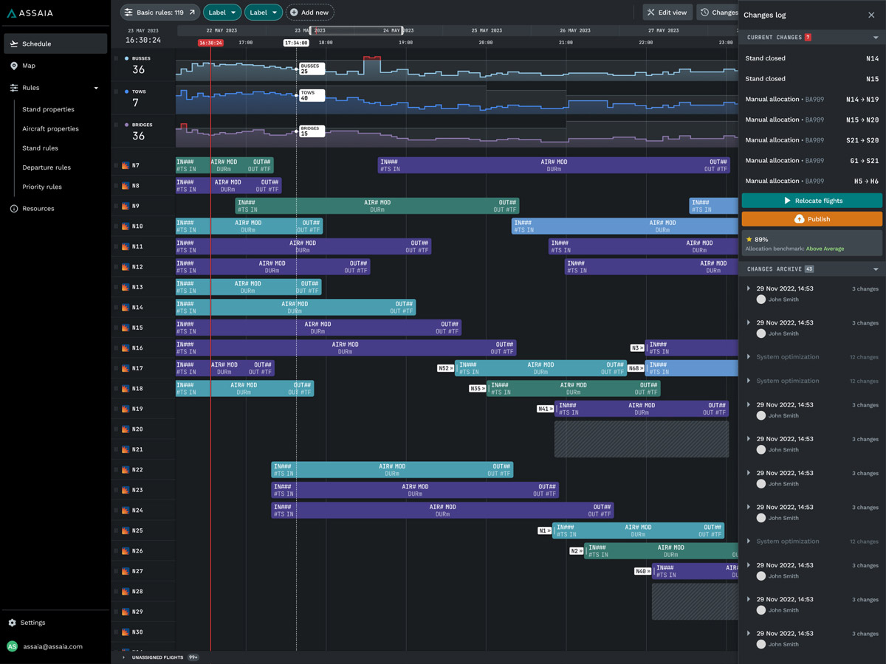886x664 pixels.
Task: Close the Changes log panel
Action: click(x=871, y=15)
